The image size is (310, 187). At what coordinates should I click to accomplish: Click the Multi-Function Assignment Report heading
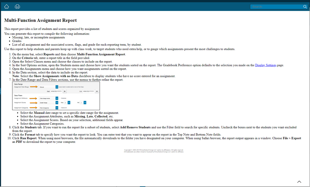pos(40,21)
